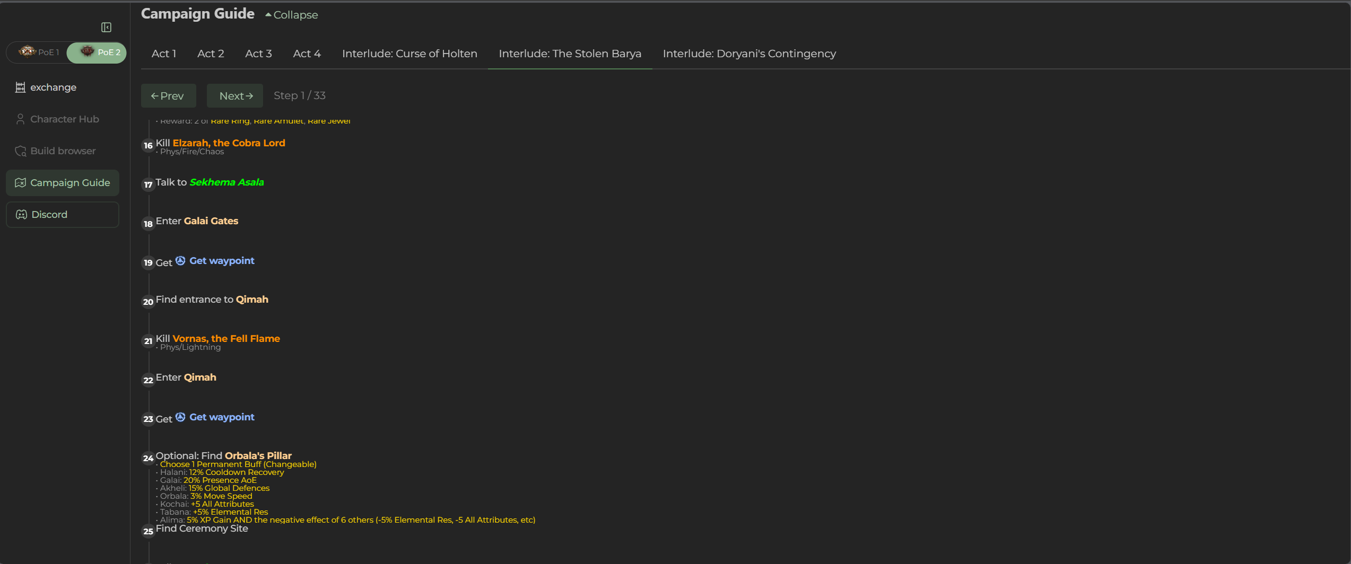
Task: Switch game version to PoE 1
Action: click(x=39, y=52)
